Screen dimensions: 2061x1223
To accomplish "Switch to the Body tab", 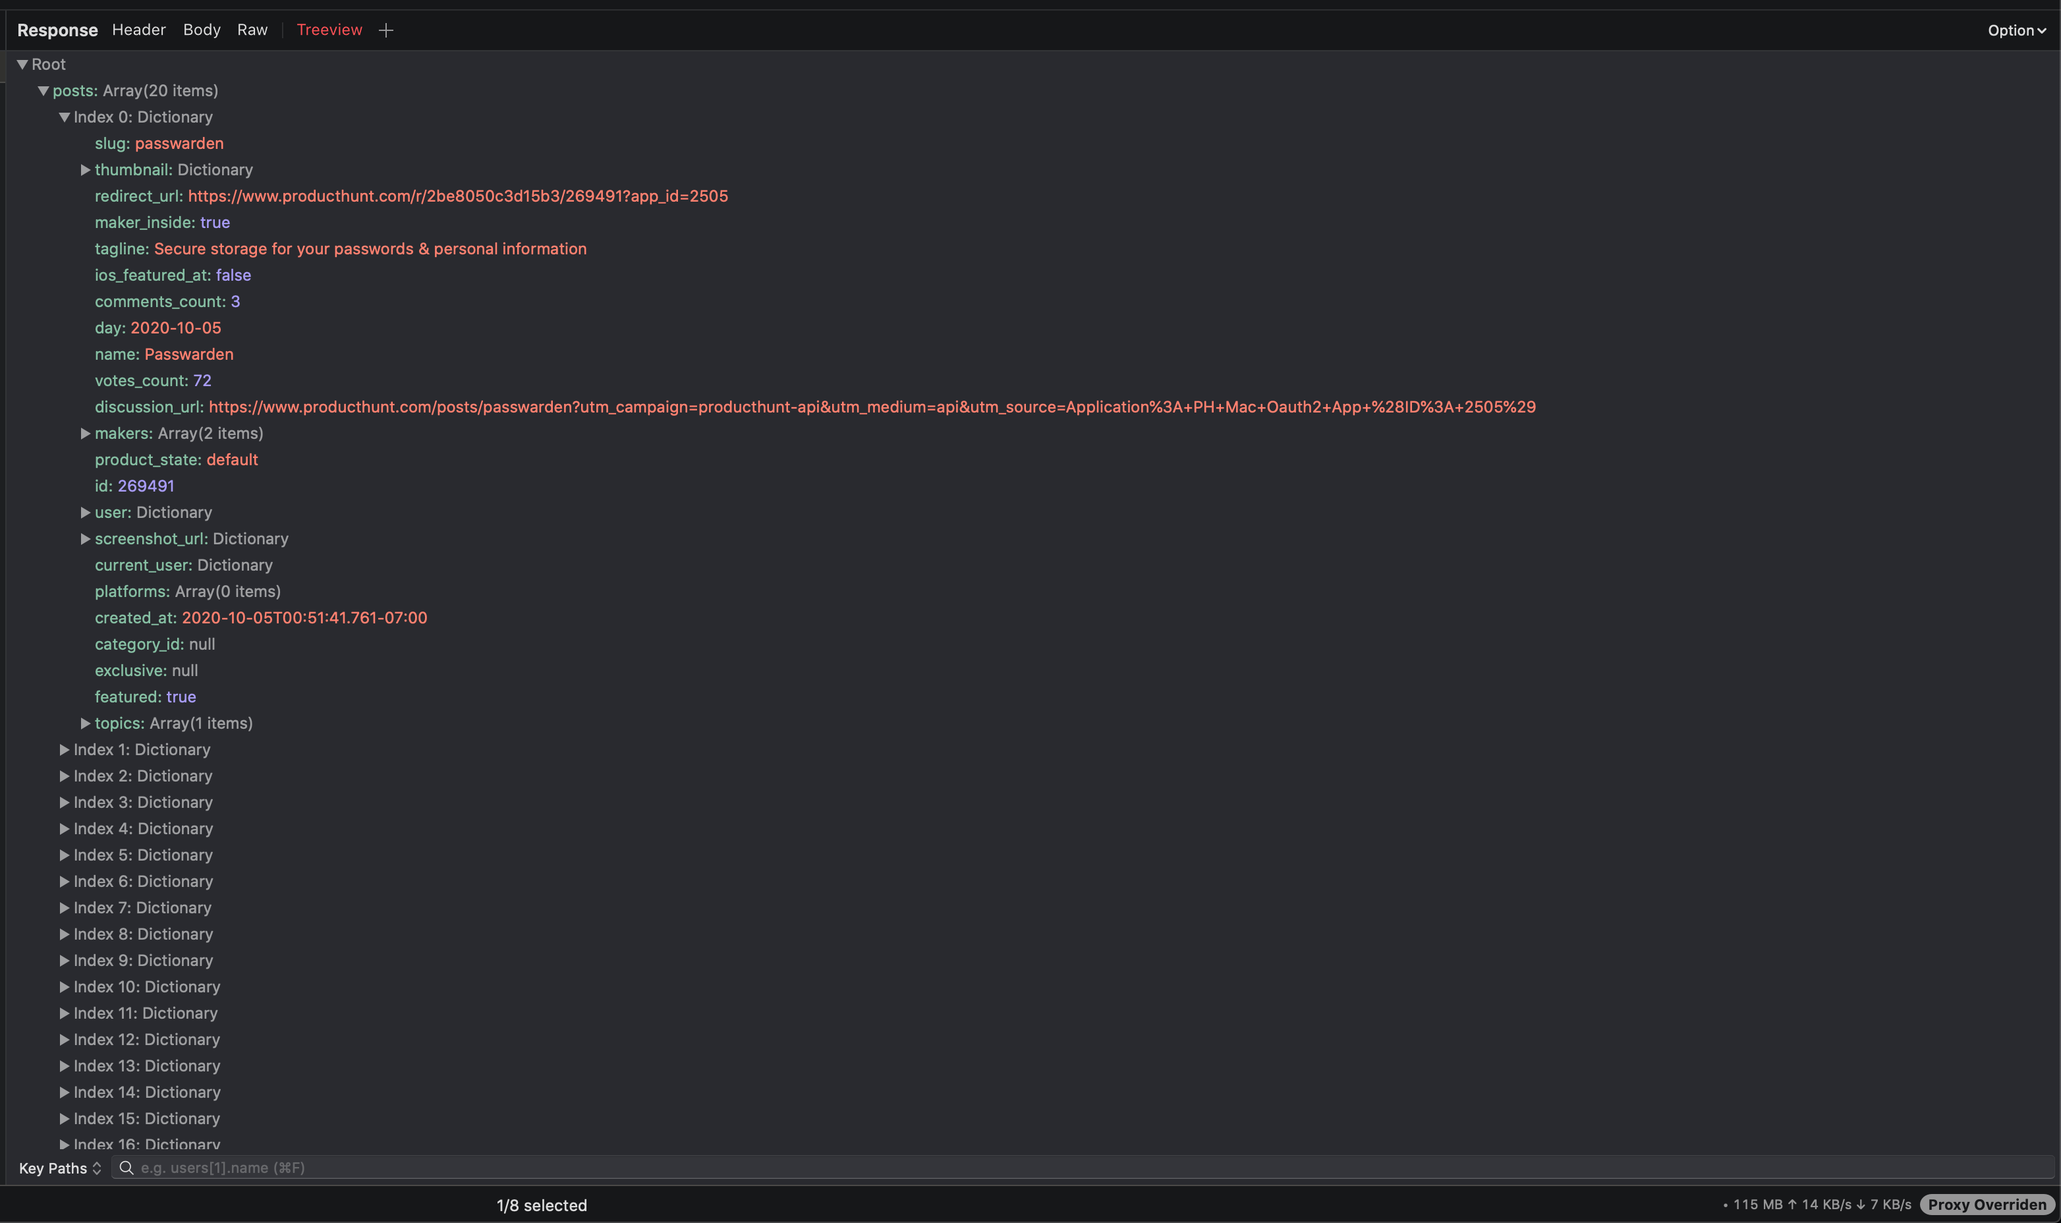I will (201, 30).
